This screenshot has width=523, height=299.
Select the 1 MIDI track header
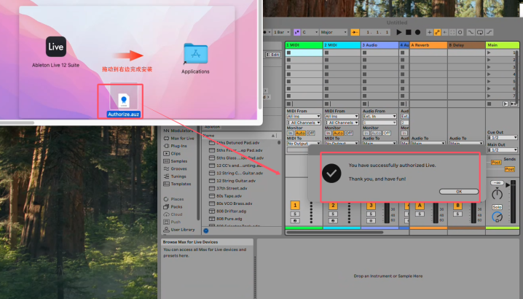click(304, 45)
